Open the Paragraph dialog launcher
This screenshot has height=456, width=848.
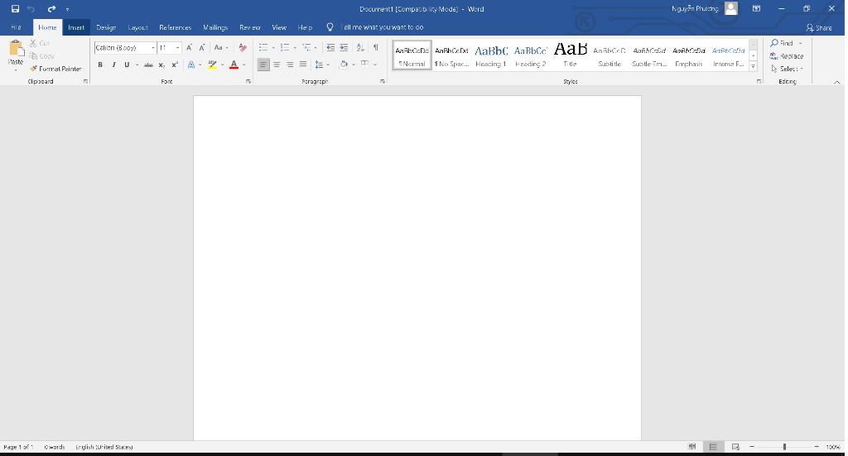click(x=383, y=82)
